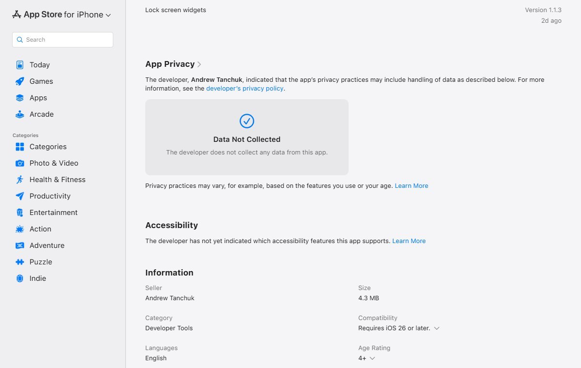
Task: Click the Arcade joystick icon
Action: click(20, 114)
